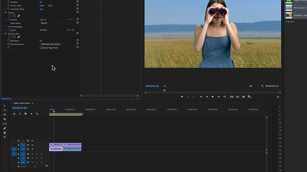Open the Fit zoom level dropdown
The image size is (307, 172).
169,86
